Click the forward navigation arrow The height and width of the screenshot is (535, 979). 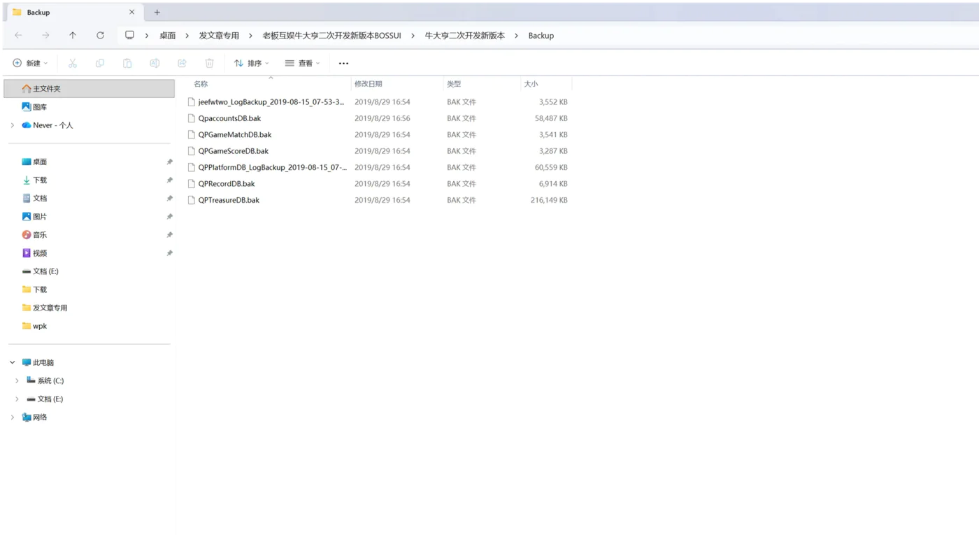(x=45, y=36)
